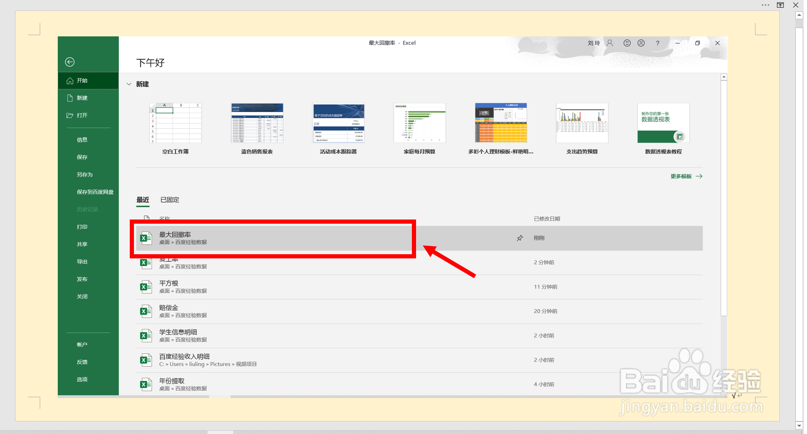Close the Excel window
Viewport: 807px width, 434px height.
(717, 43)
